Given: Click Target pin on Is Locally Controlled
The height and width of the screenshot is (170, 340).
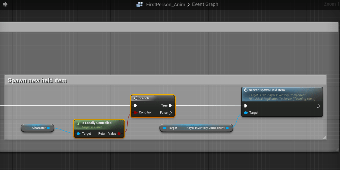Looking at the screenshot, I should [78, 134].
